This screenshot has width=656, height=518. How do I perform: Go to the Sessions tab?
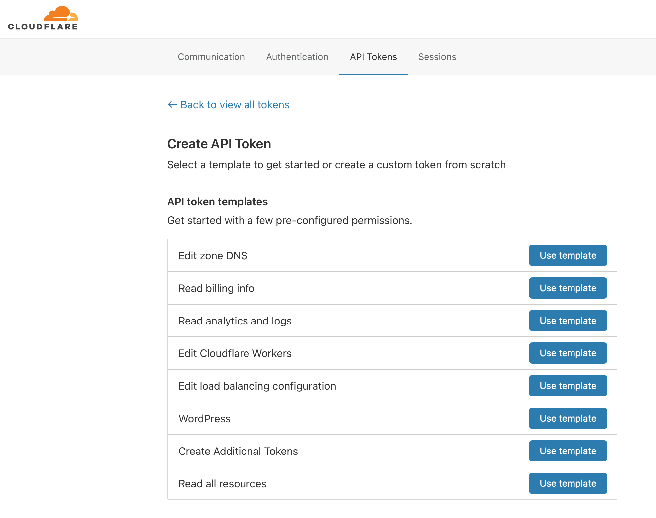(437, 57)
